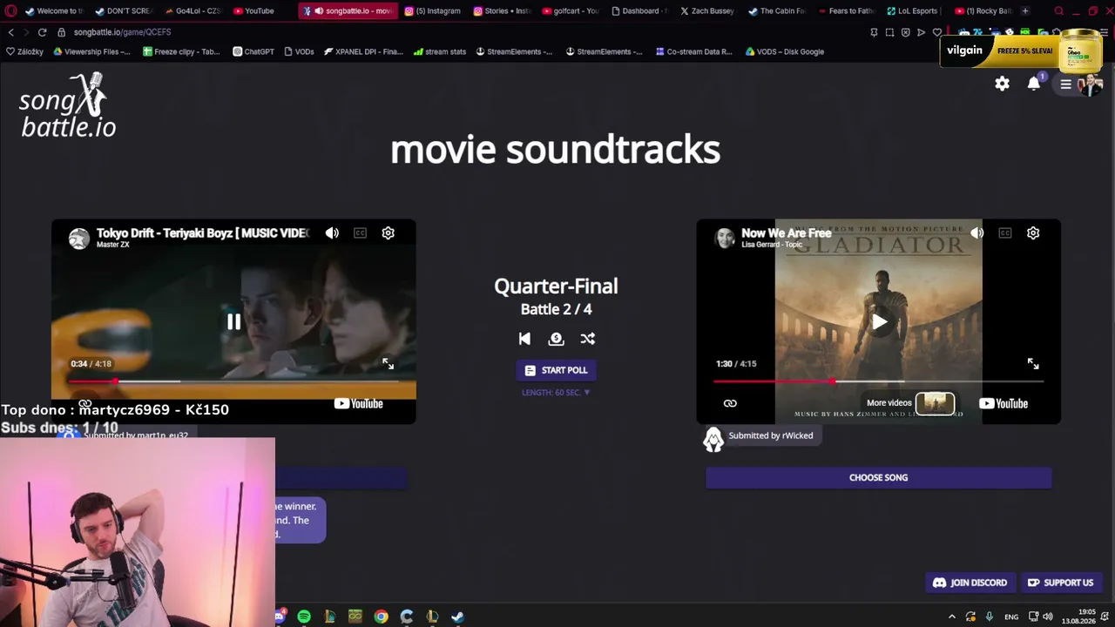Navigate back in the browser
The image size is (1115, 627).
10,32
